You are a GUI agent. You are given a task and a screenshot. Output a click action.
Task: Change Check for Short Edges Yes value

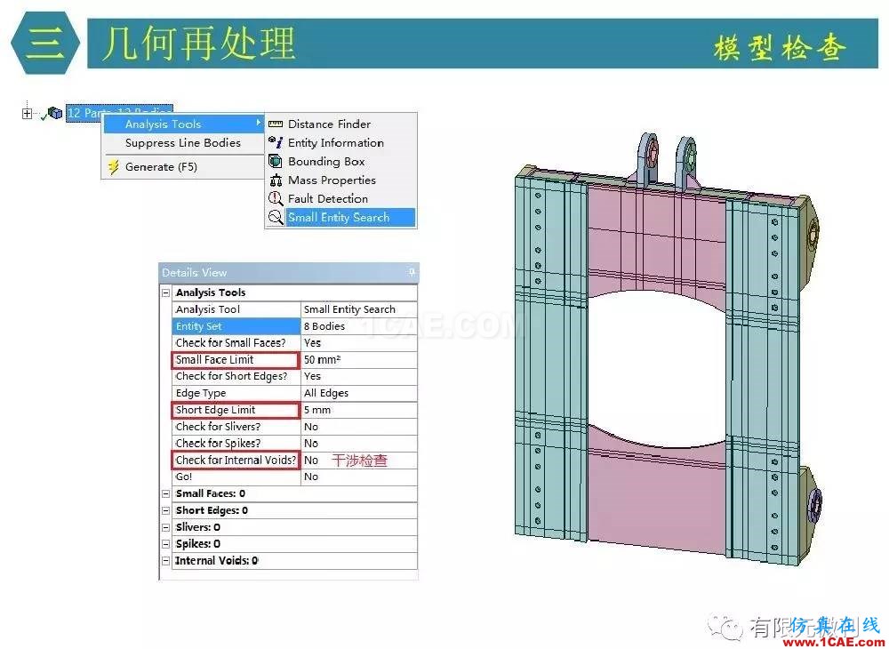[358, 376]
